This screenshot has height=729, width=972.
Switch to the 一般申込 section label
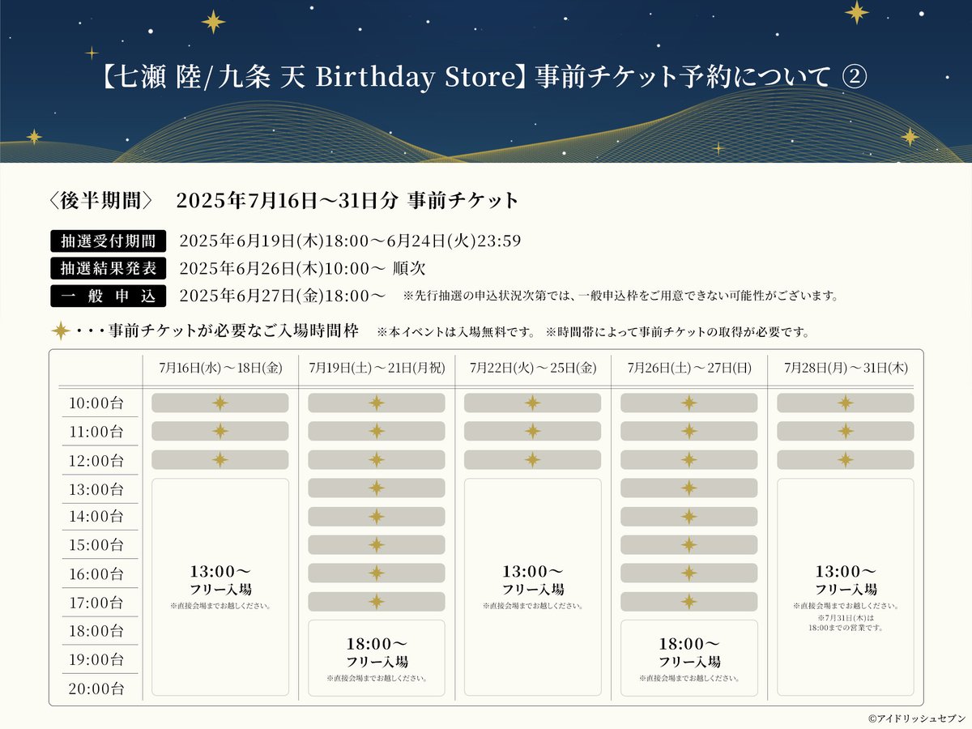108,296
